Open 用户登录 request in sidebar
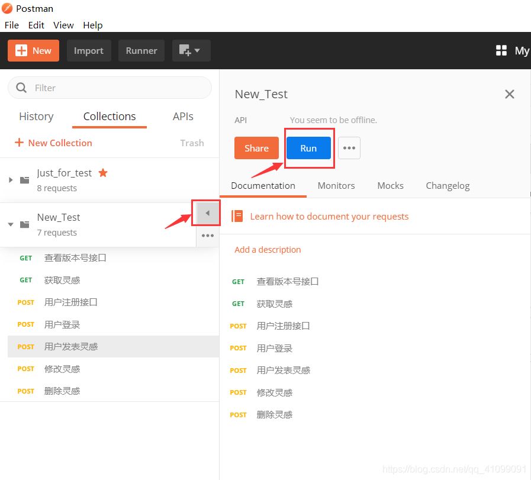Viewport: 531px width, 480px height. pos(113,324)
